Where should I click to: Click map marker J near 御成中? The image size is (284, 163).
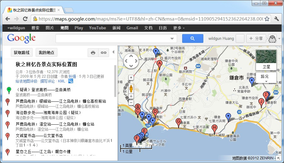point(261,102)
